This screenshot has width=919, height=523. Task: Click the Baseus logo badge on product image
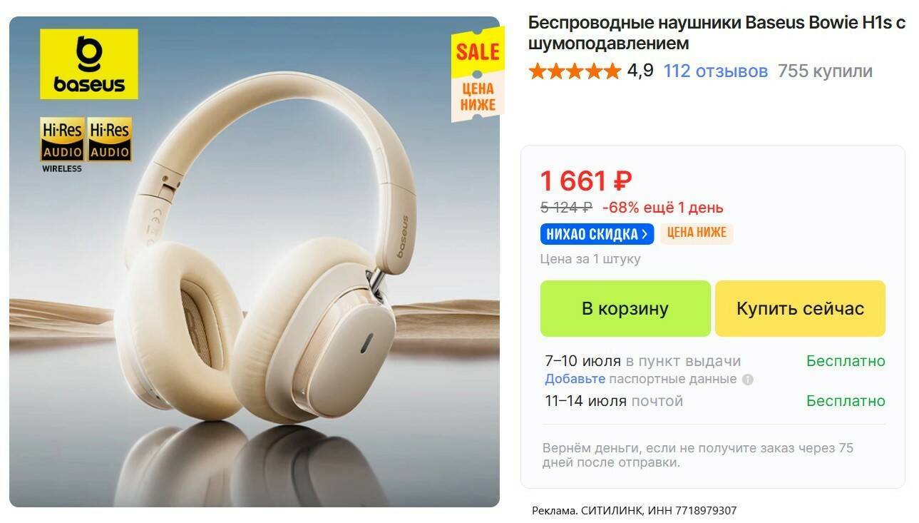tap(89, 64)
